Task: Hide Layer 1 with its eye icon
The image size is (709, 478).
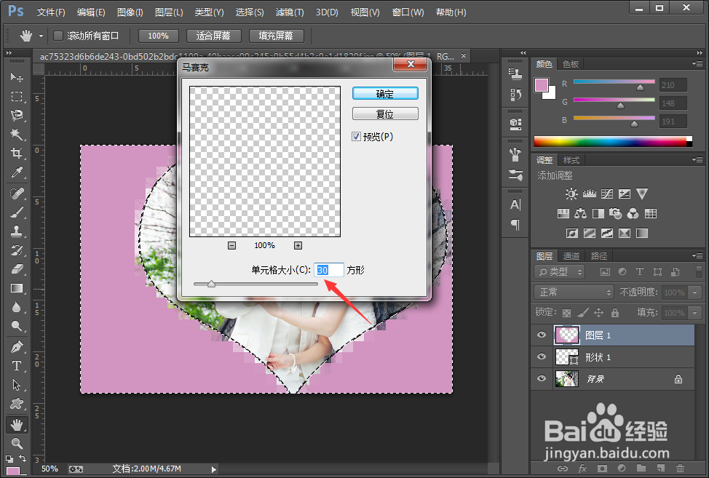Action: coord(542,335)
